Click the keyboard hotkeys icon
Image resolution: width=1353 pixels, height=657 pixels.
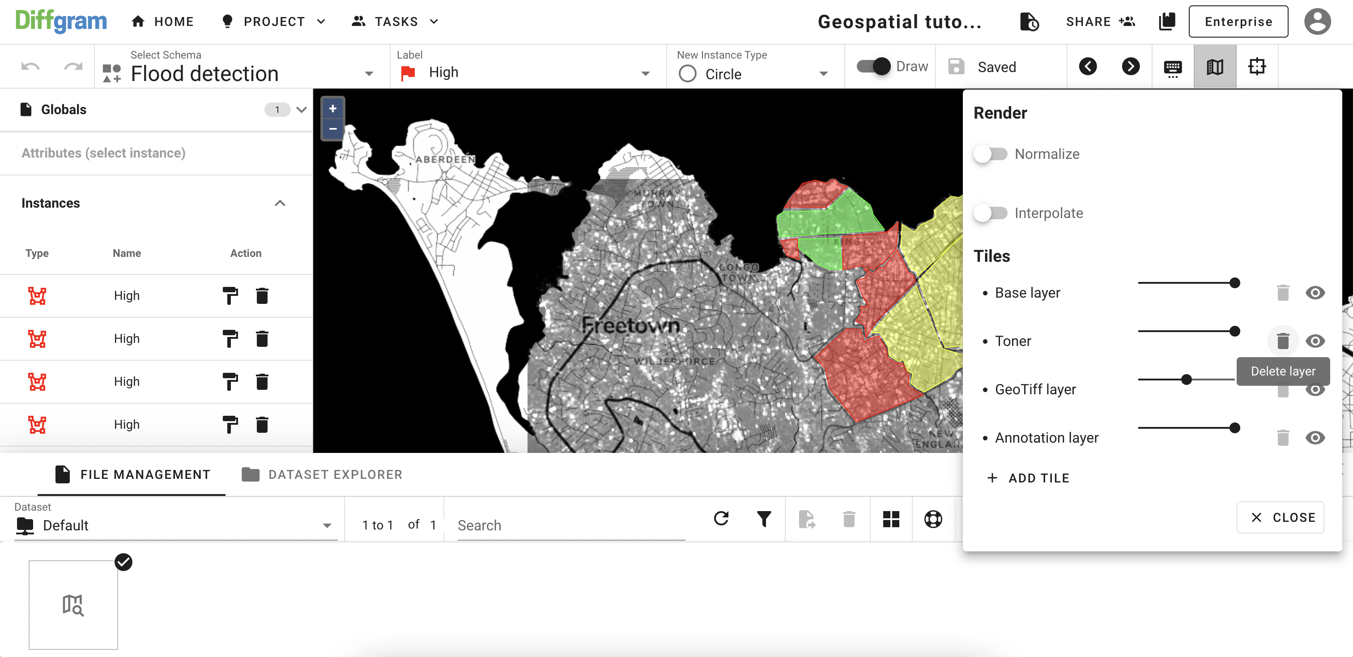(1172, 68)
